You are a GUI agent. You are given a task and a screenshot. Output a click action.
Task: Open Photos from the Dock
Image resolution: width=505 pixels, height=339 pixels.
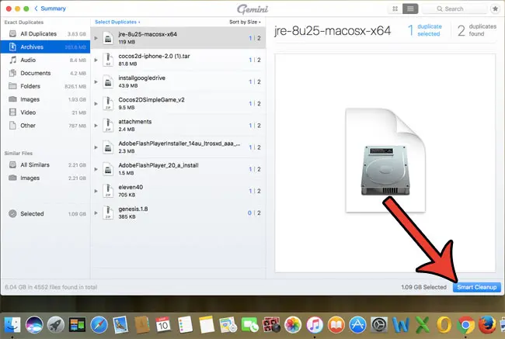pos(293,325)
